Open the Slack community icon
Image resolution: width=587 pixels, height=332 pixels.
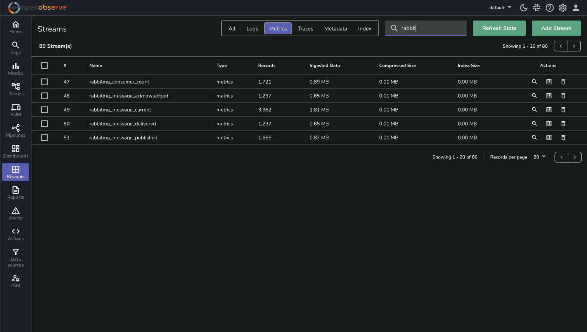pos(537,8)
